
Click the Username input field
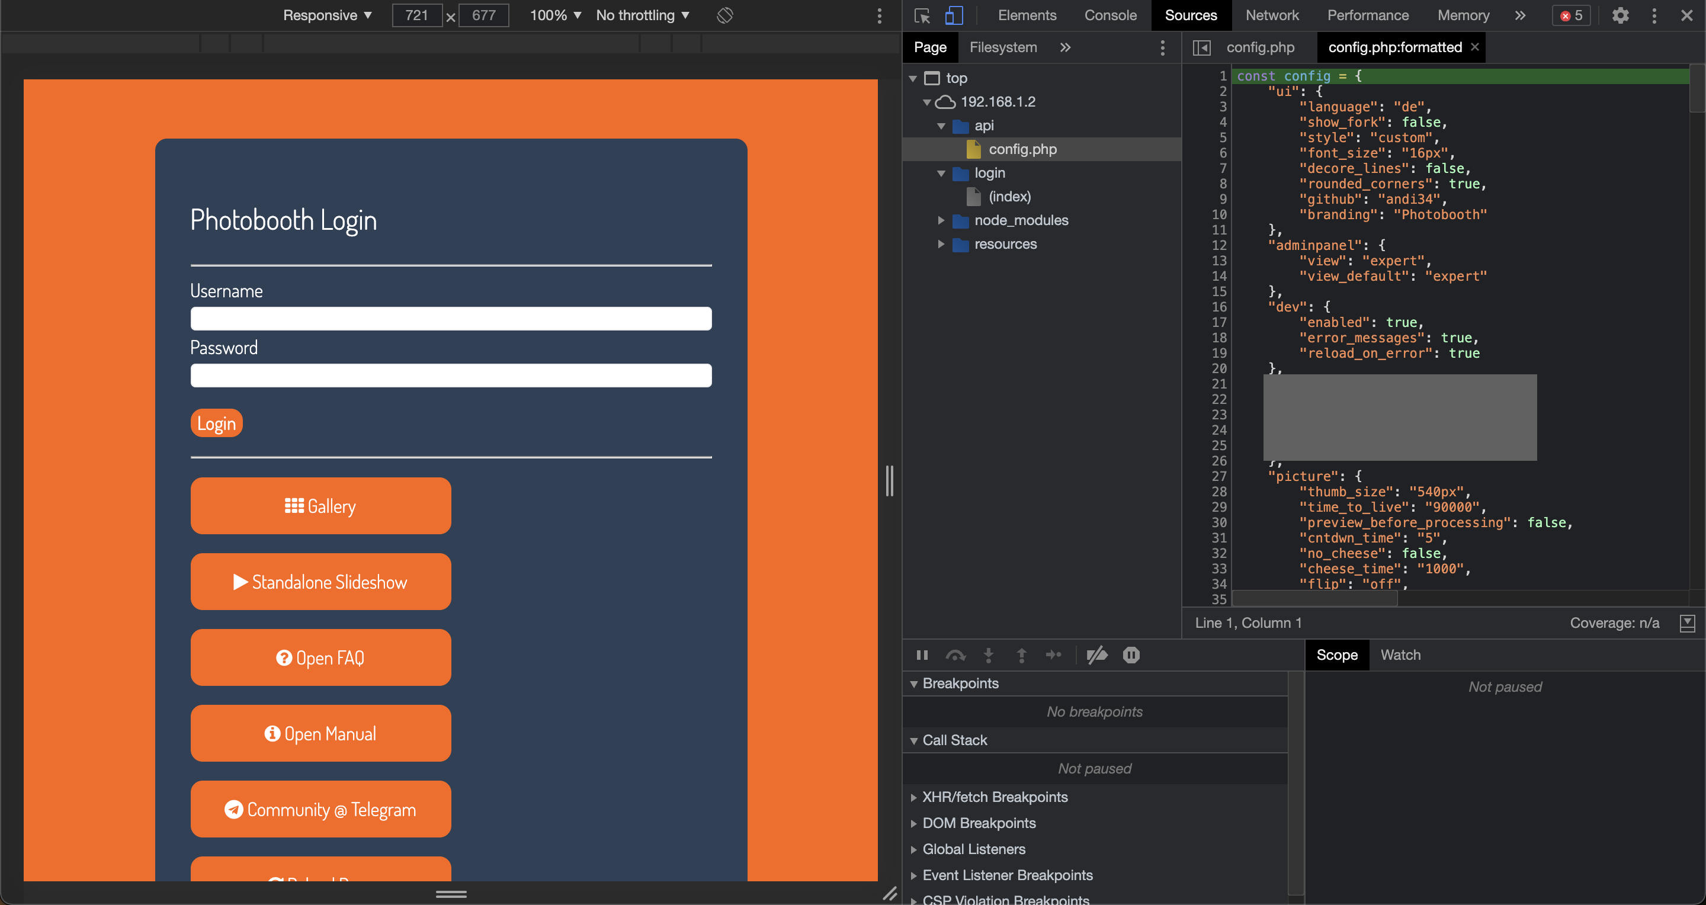451,319
